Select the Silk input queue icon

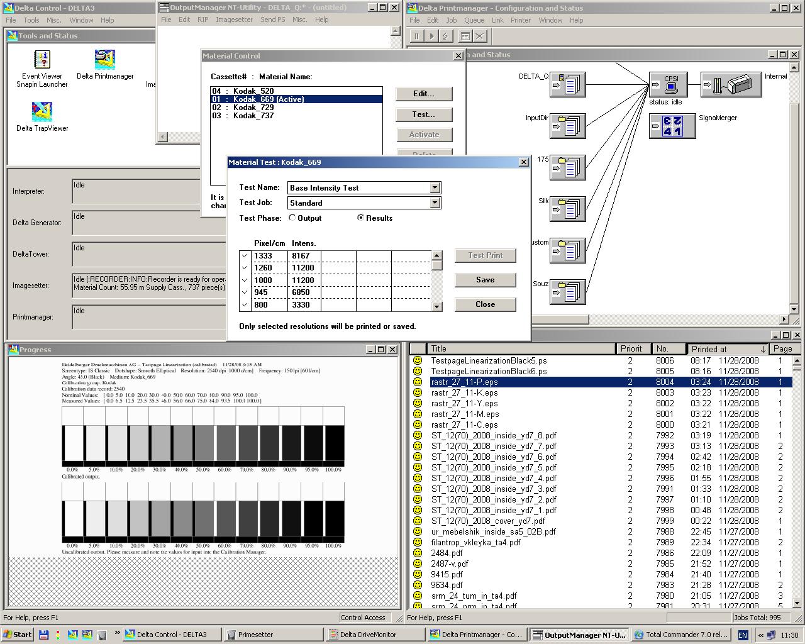point(568,209)
